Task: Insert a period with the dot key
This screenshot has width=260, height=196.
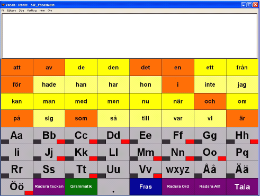Action: (113, 186)
